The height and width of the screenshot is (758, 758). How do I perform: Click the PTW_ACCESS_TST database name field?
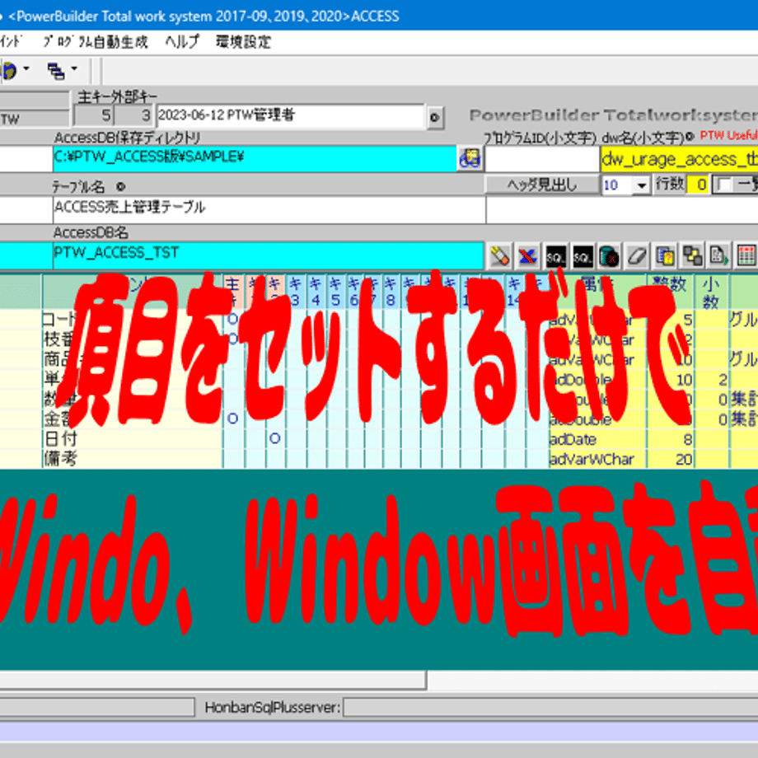[x=268, y=255]
